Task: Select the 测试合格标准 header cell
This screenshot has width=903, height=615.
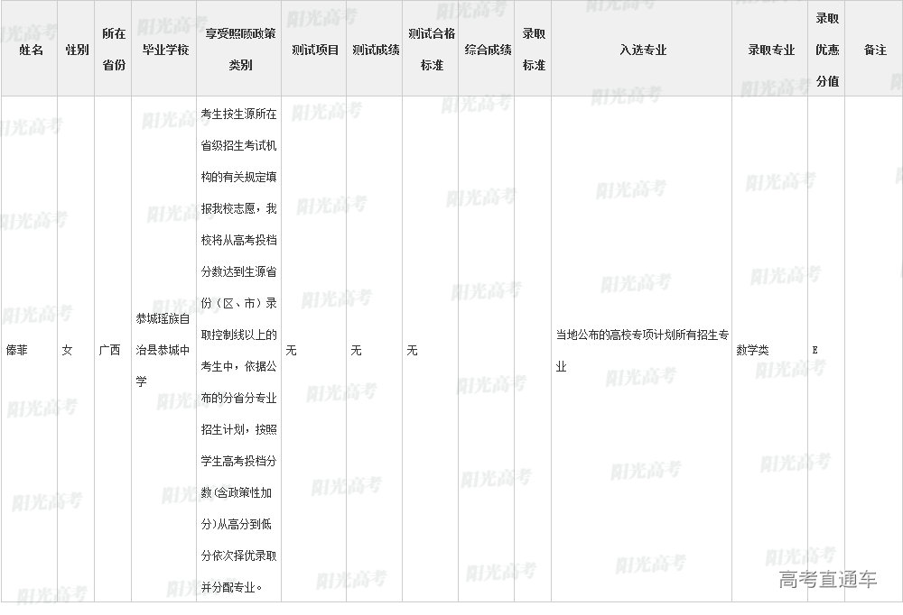Action: 432,50
